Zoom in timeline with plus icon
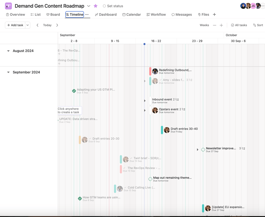This screenshot has height=217, width=265. [x=221, y=25]
